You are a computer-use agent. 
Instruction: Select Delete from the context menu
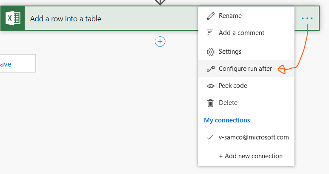point(246,103)
